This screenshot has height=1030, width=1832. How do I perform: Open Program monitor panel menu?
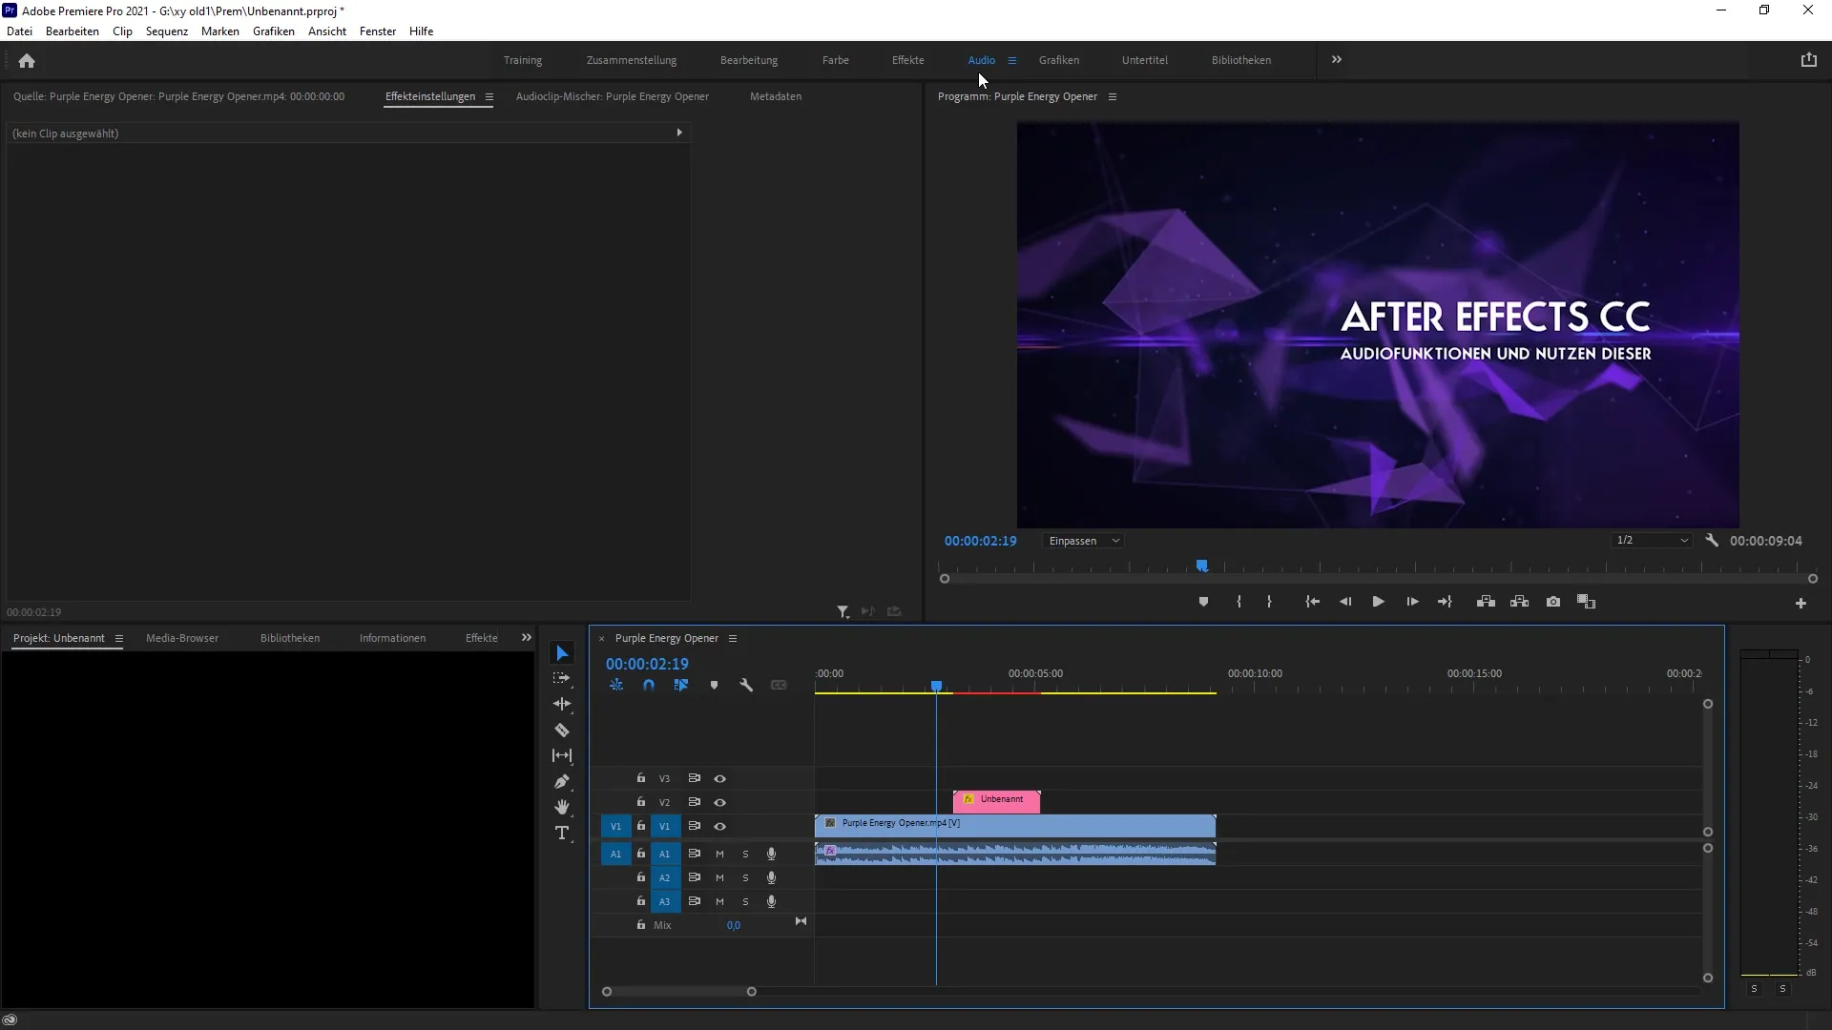(1113, 96)
